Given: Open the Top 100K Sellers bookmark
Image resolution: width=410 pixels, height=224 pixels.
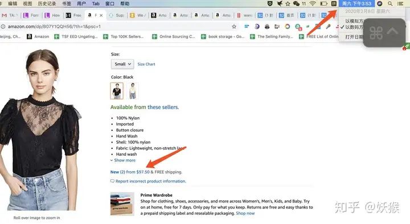Looking at the screenshot, I should [124, 36].
